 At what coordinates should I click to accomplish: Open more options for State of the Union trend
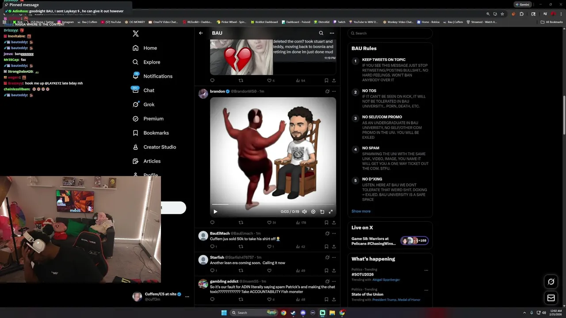[426, 290]
